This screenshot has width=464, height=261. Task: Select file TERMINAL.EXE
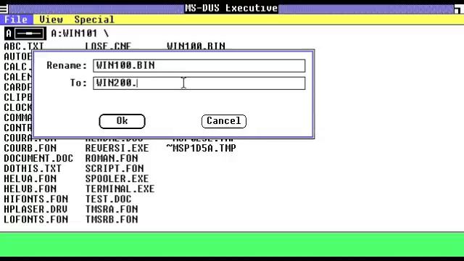point(120,188)
